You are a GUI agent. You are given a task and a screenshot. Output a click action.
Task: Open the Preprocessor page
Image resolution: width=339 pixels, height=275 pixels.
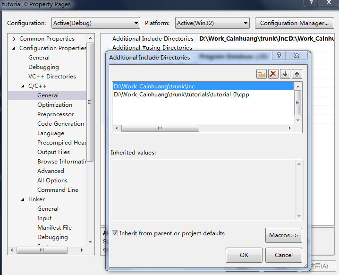pyautogui.click(x=56, y=114)
